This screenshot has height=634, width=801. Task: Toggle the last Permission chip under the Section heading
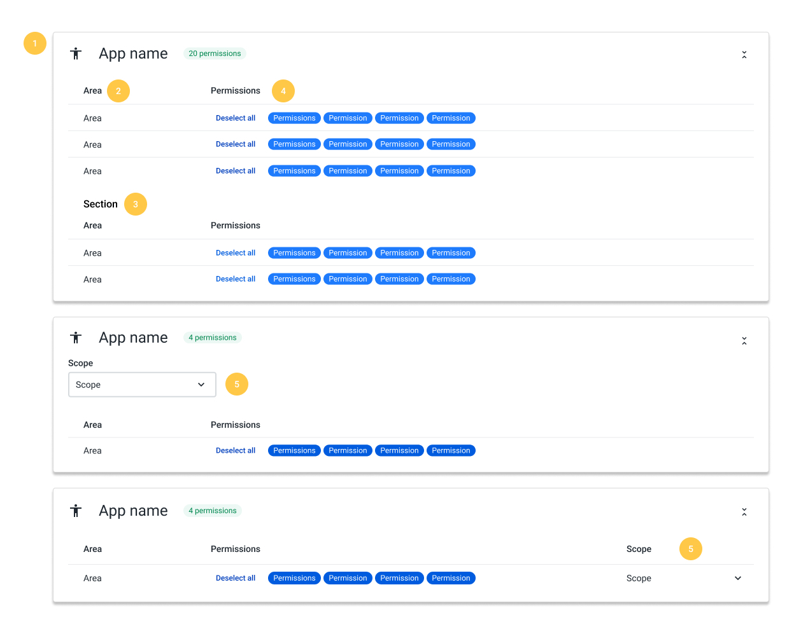coord(451,279)
